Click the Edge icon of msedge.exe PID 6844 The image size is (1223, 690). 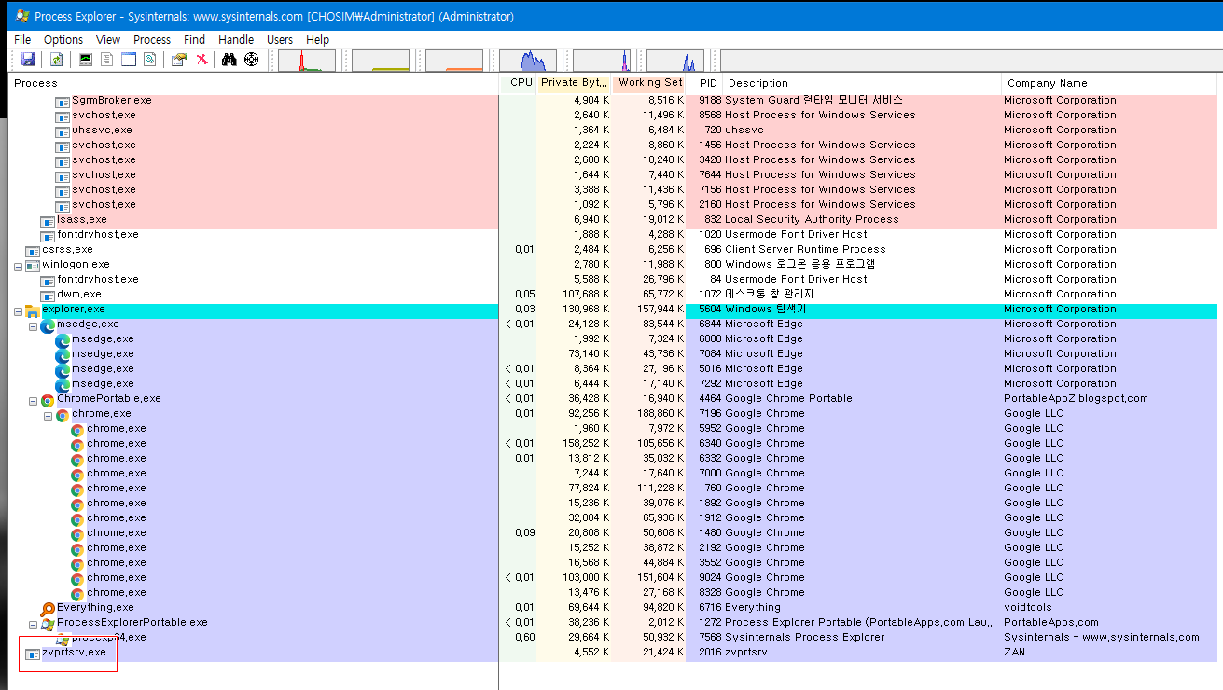48,324
